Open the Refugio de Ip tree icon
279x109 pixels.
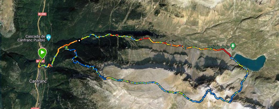[233, 46]
